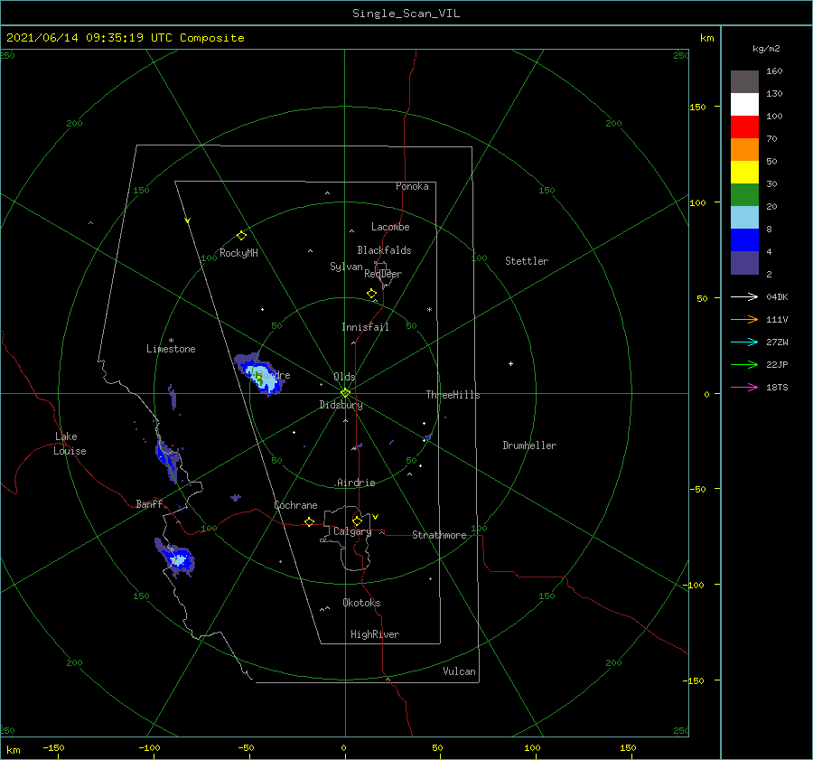The image size is (813, 760).
Task: Click the Vulcan label
Action: coord(460,671)
